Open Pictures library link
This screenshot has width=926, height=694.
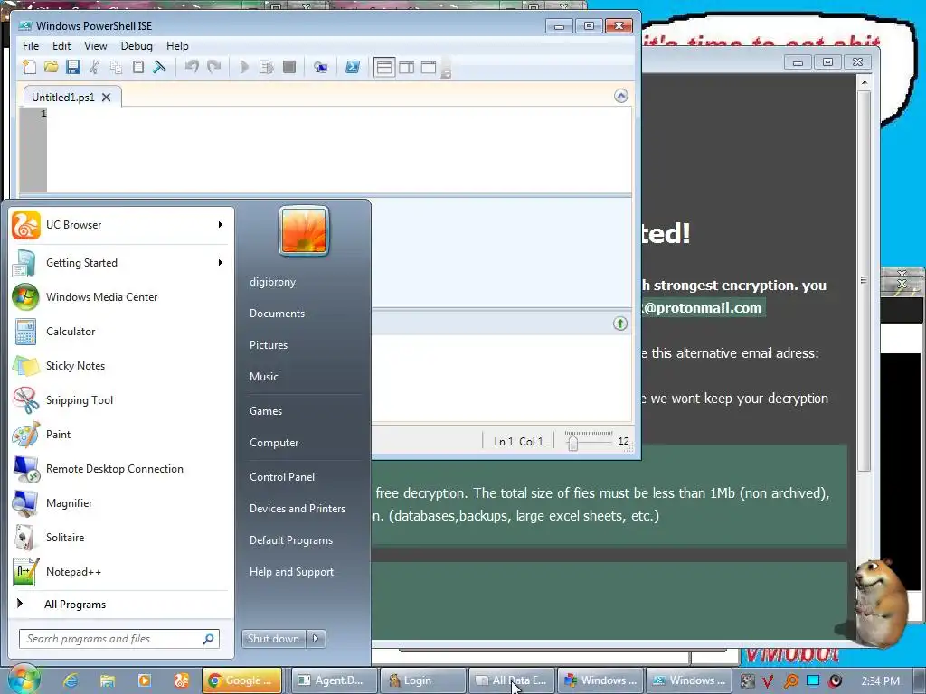tap(269, 345)
